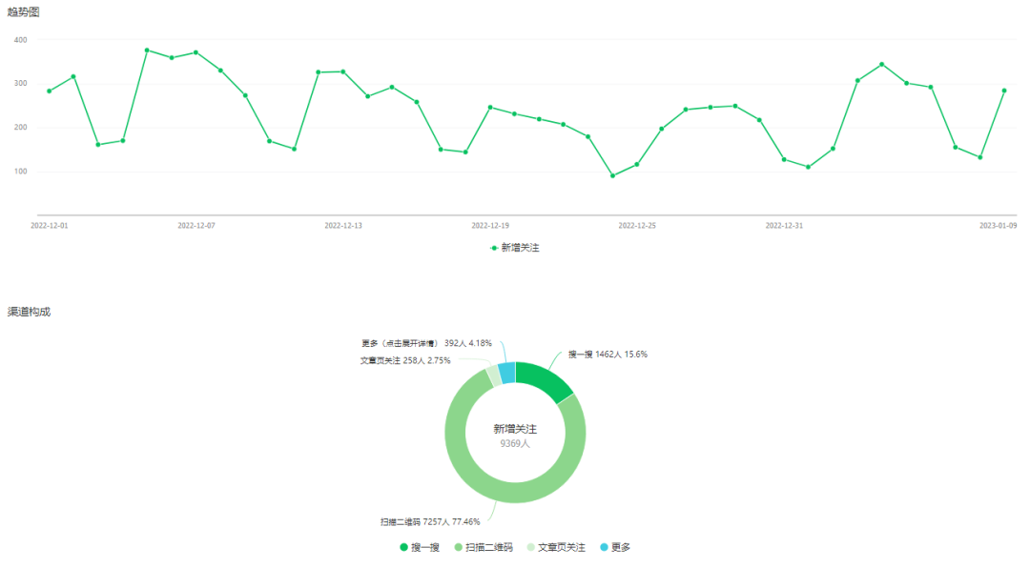
Task: Toggle the 文章页关注 legend item
Action: pos(556,547)
